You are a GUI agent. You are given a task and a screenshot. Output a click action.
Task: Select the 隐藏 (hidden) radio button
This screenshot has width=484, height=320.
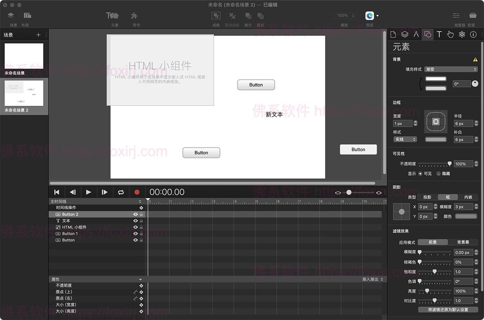tap(438, 173)
